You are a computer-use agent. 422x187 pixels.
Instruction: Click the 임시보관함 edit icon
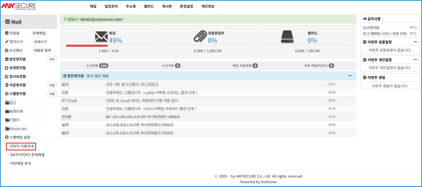(7, 76)
